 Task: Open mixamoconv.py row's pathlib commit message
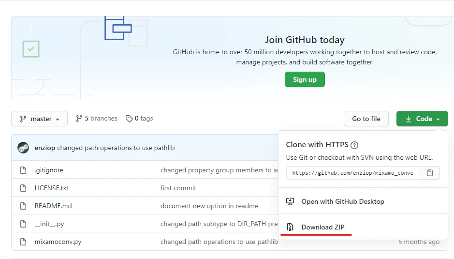219,242
